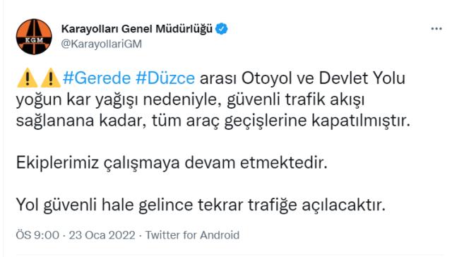This screenshot has width=452, height=257.
Task: Click the 'Ekiplerimiz çalışmaya devam etmektedir' line
Action: coord(172,163)
